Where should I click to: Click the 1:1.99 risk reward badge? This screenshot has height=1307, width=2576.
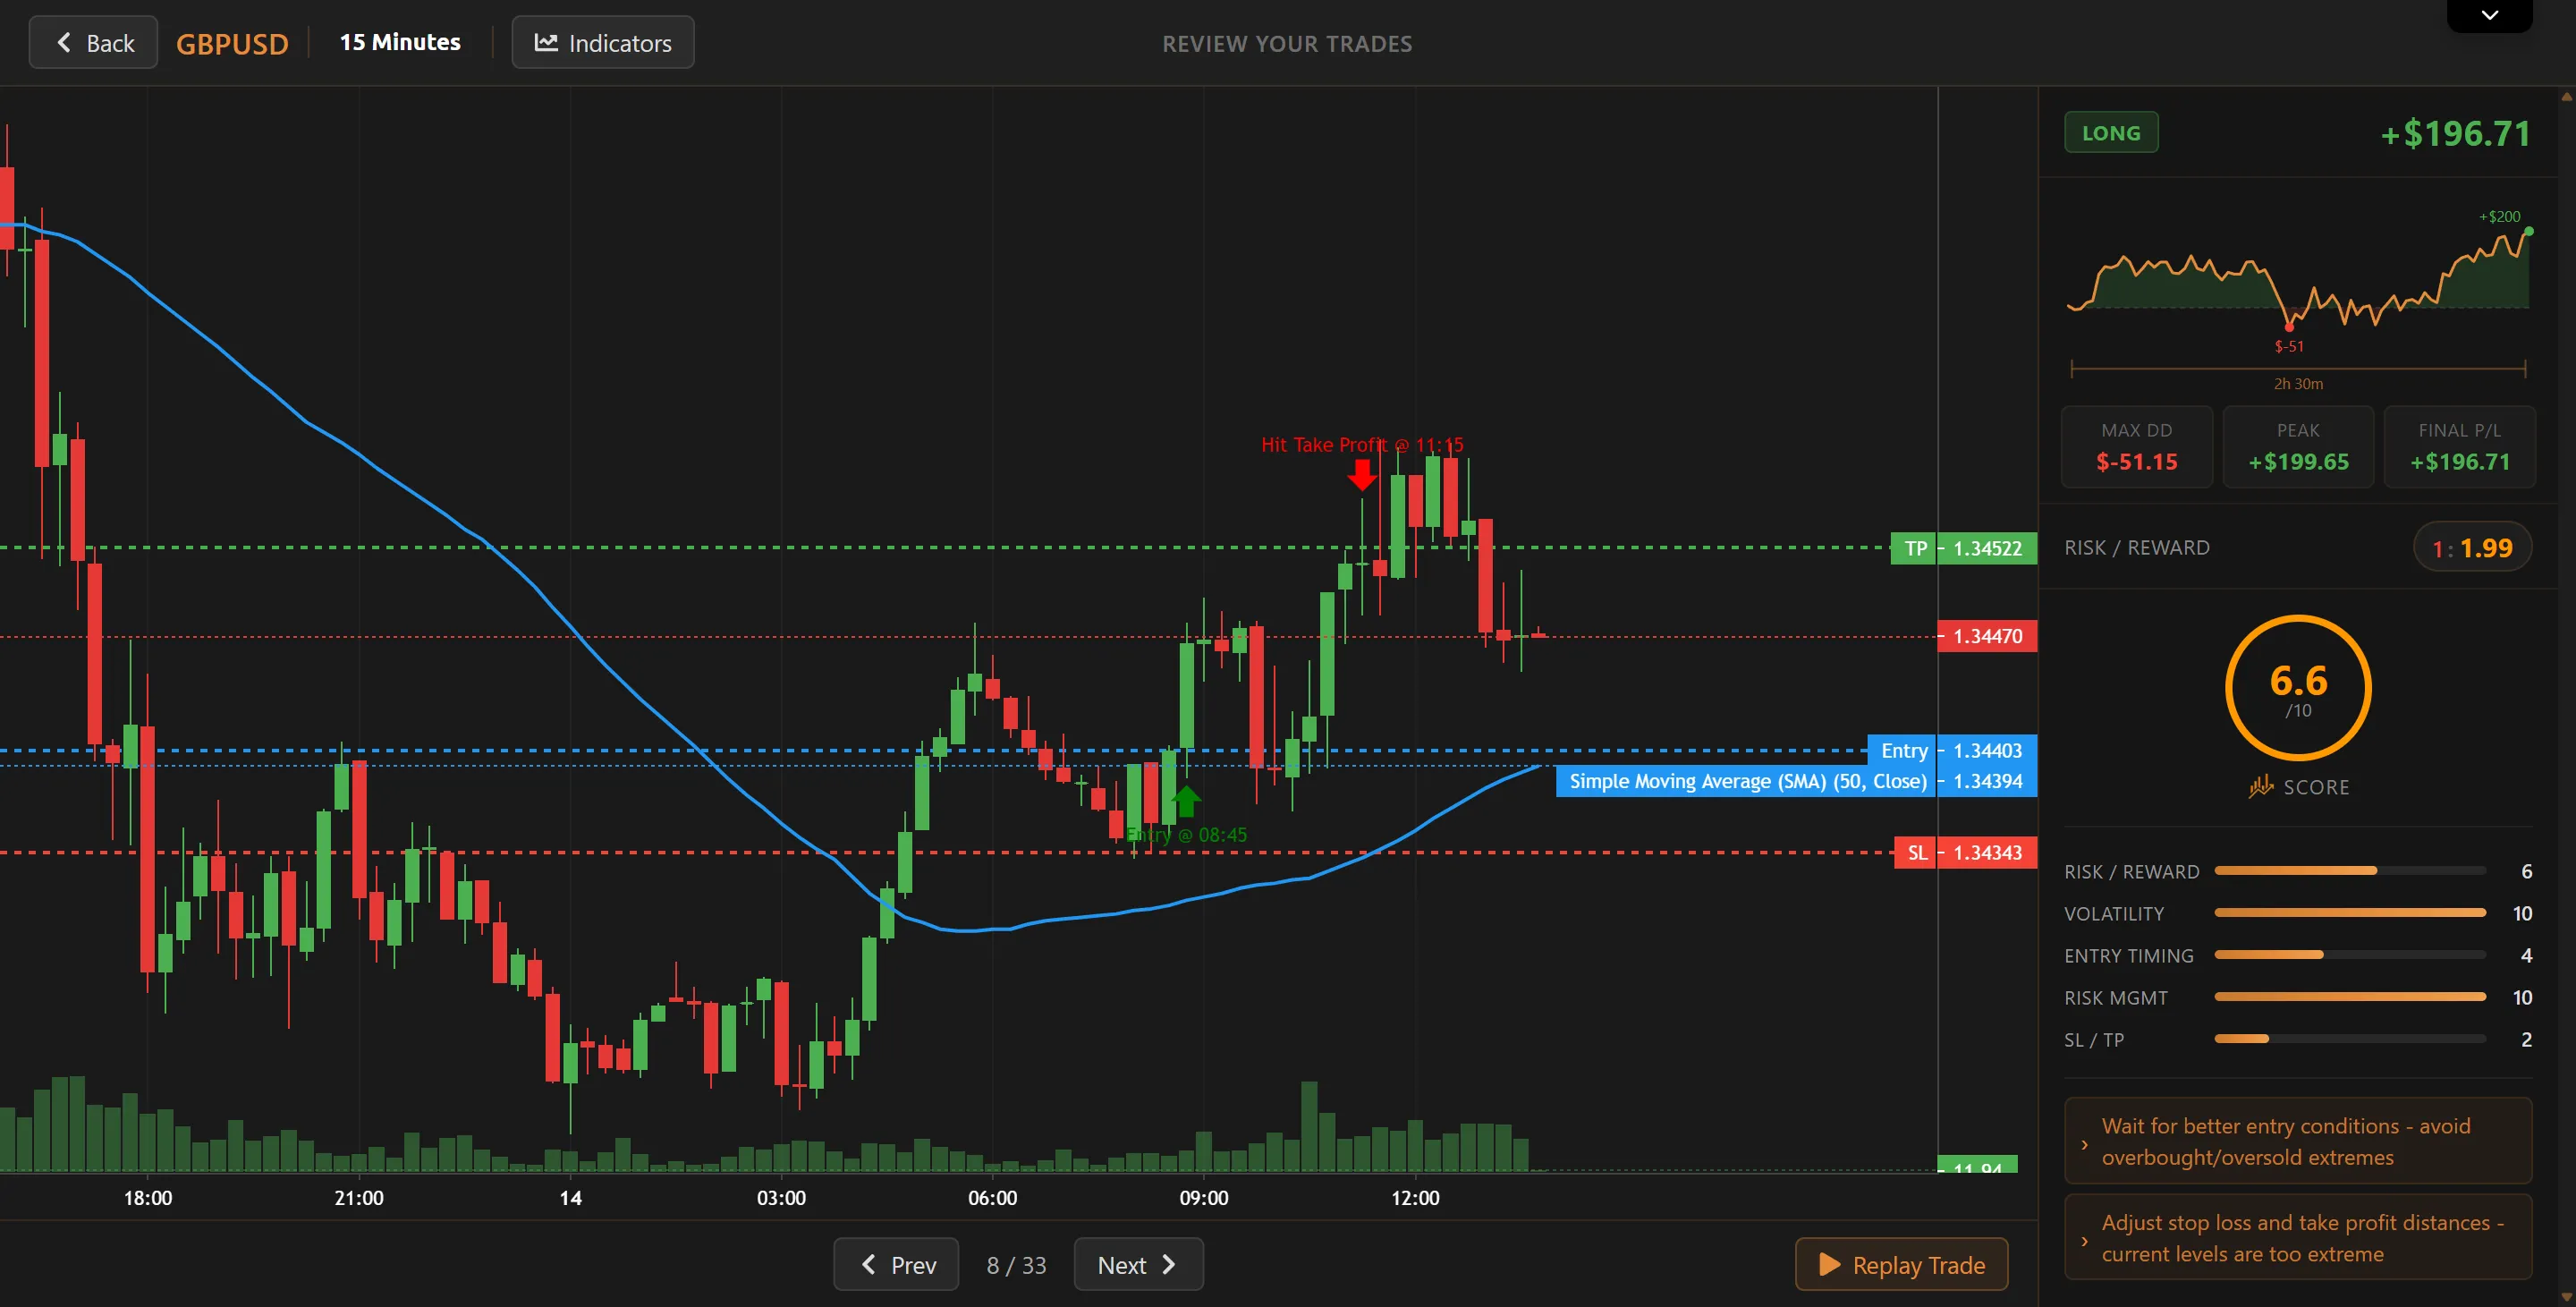click(2472, 547)
